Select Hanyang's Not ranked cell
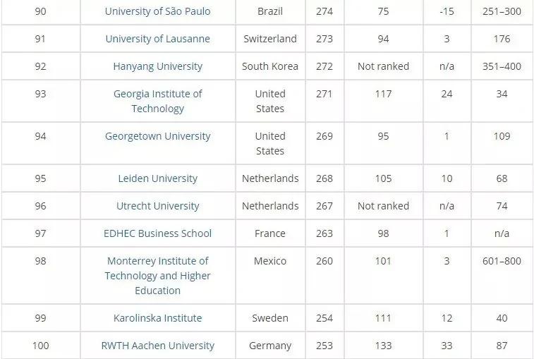The height and width of the screenshot is (359, 534). (x=383, y=66)
